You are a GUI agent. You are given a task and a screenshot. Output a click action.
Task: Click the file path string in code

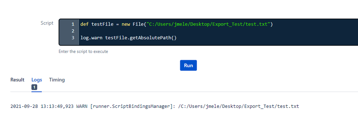coord(208,24)
